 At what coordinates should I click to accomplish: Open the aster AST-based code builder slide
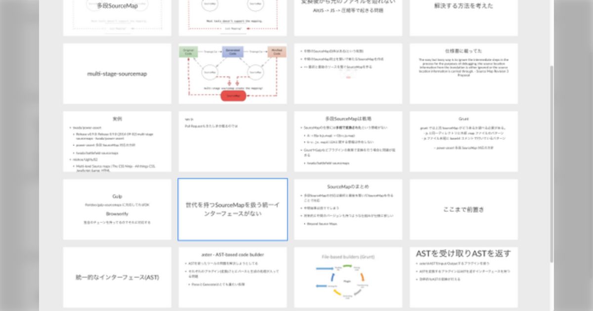coord(232,277)
